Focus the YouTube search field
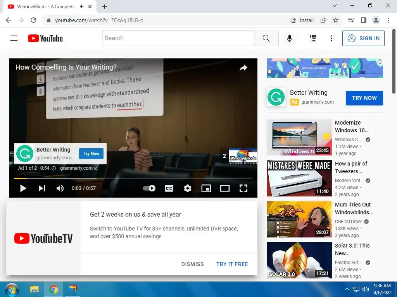397x297 pixels. point(178,38)
